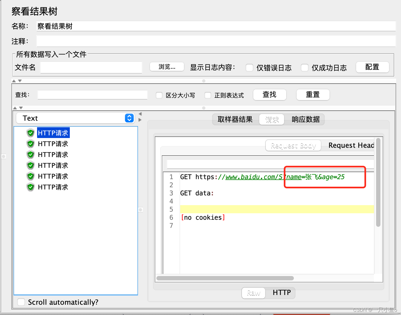Click inside the 文件名 input field
Viewport: 401px width, 315px height.
tap(91, 67)
